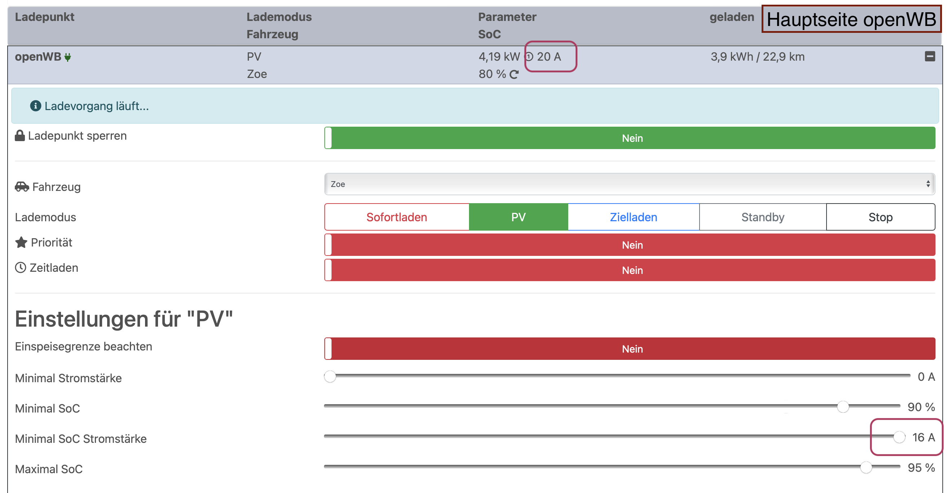Click the green plug icon beside openWB
This screenshot has height=493, width=951.
pos(67,57)
